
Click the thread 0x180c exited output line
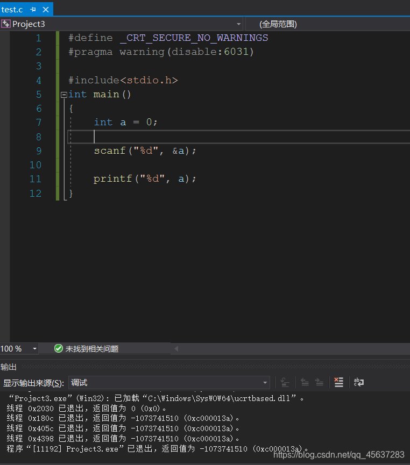tap(123, 418)
